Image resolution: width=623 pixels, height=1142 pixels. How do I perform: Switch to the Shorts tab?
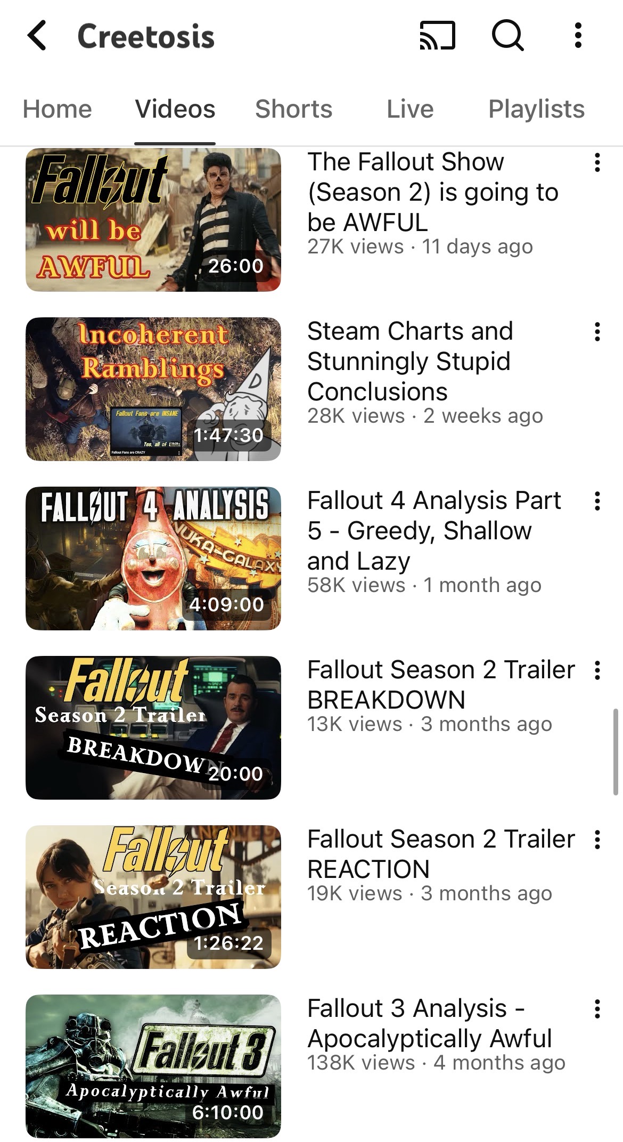pyautogui.click(x=293, y=109)
